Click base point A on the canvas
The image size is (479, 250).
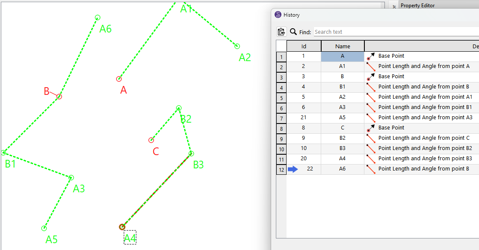coord(119,79)
